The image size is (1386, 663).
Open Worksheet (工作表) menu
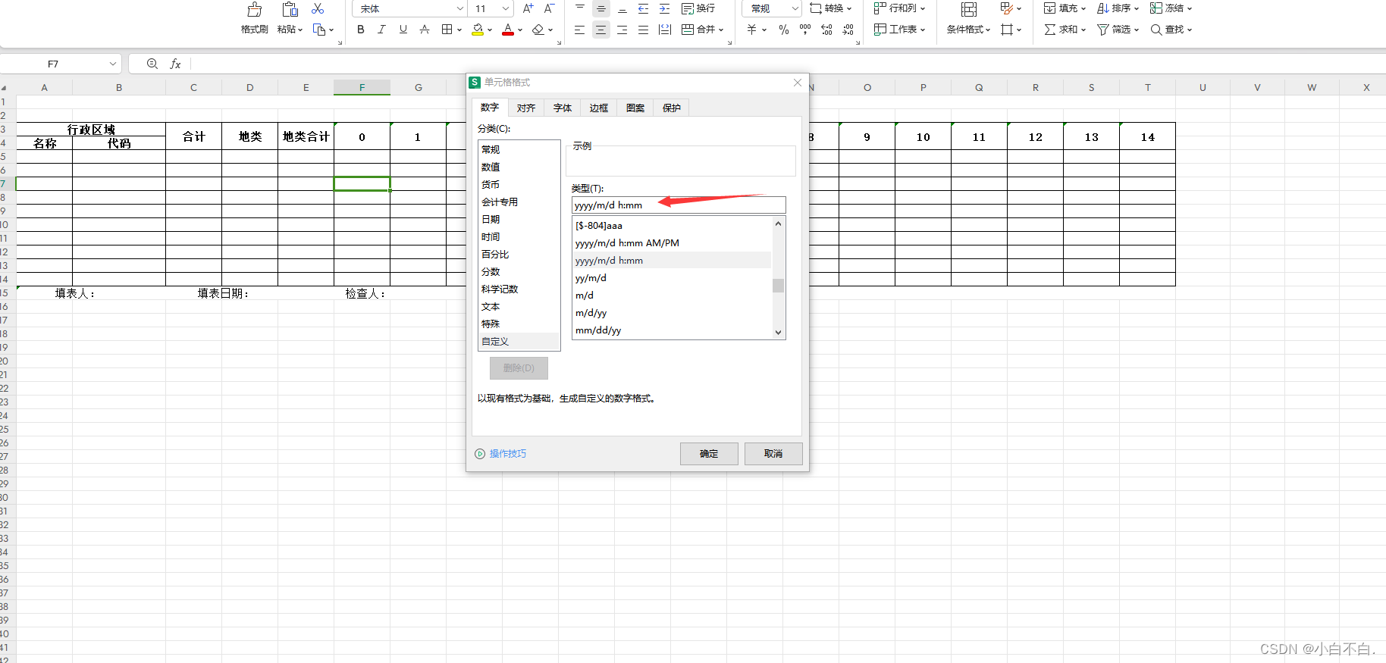[x=900, y=30]
